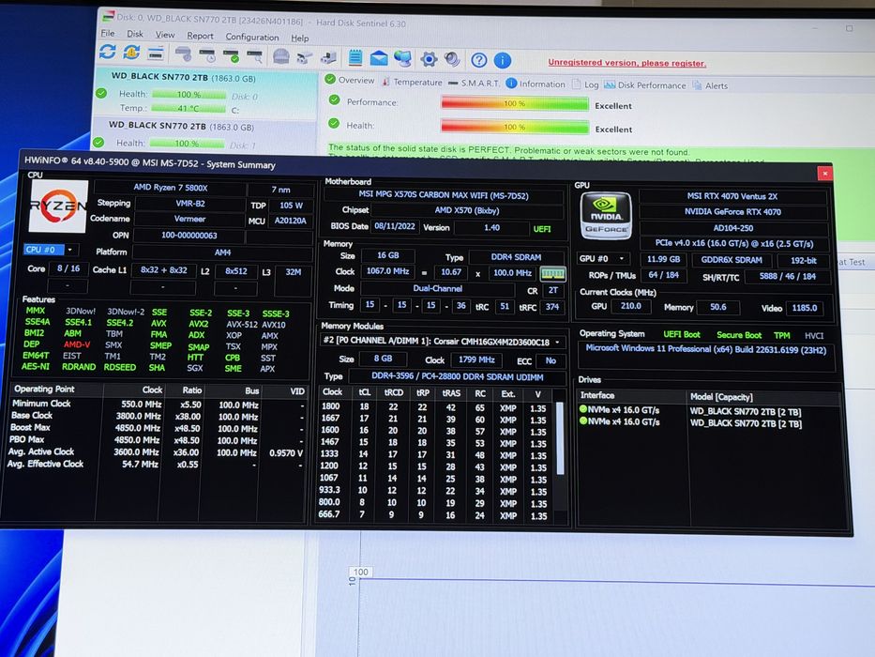Image resolution: width=875 pixels, height=657 pixels.
Task: Switch to the Log tab
Action: [x=585, y=84]
